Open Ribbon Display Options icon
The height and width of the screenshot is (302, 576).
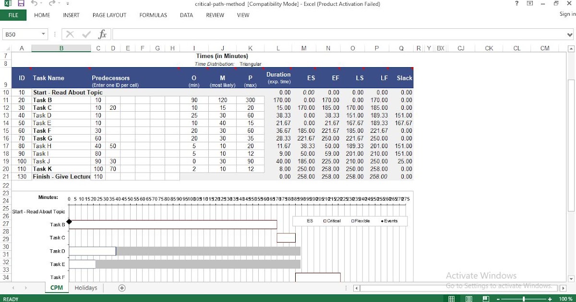coord(530,3)
